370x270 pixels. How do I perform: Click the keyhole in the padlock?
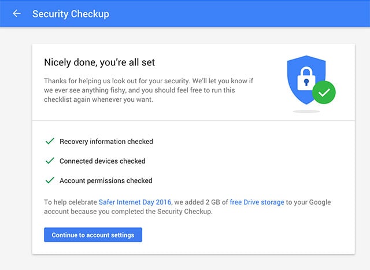click(306, 82)
